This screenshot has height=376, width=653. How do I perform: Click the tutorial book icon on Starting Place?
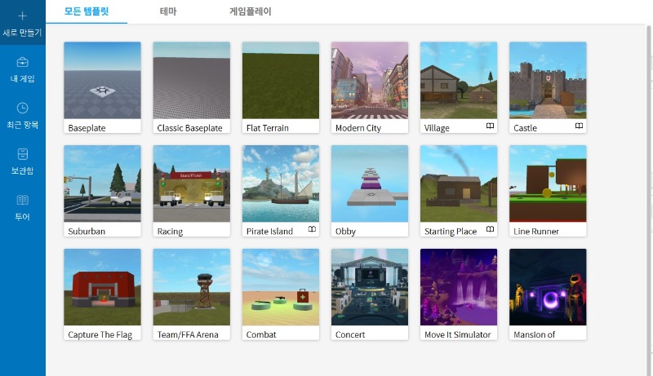click(491, 229)
